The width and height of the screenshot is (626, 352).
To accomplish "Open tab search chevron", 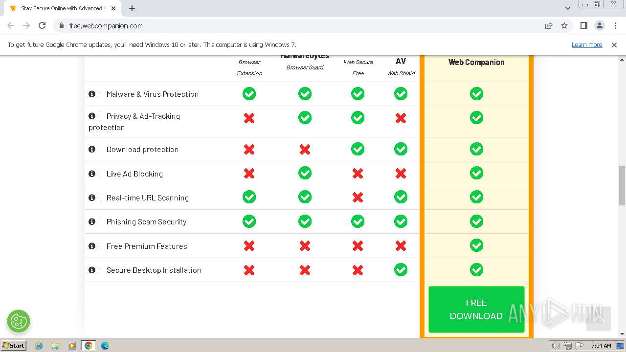I will 567,8.
